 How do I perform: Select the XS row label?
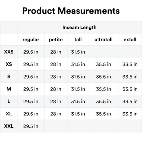point(9,64)
